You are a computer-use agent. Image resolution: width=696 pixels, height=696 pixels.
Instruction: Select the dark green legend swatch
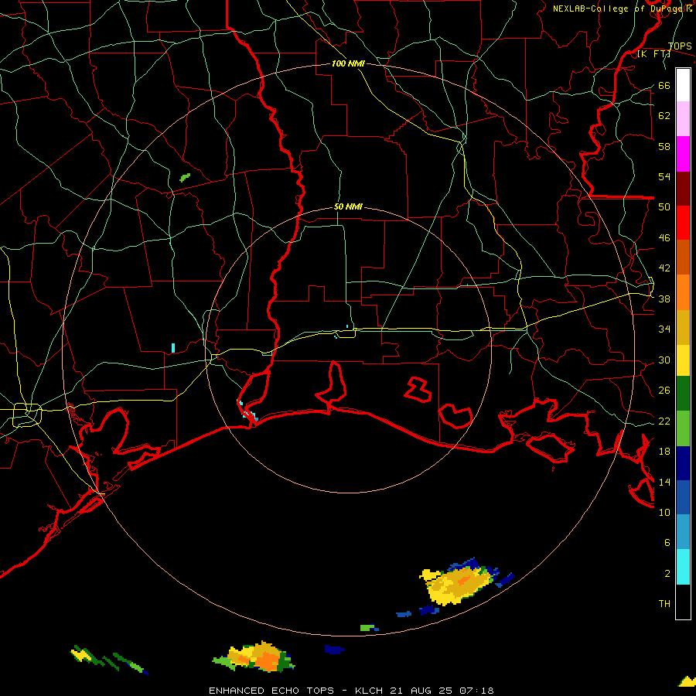[683, 394]
